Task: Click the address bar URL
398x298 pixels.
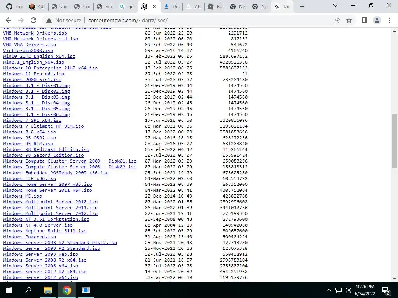Action: pos(128,20)
